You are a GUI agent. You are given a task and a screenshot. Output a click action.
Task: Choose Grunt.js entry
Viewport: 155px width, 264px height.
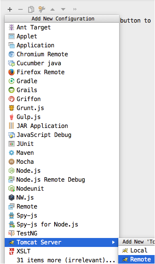coord(62,108)
